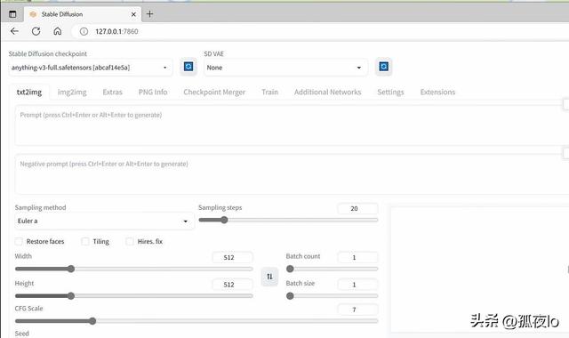Viewport: 569px width, 338px height.
Task: Click the Width slider
Action: coord(134,269)
